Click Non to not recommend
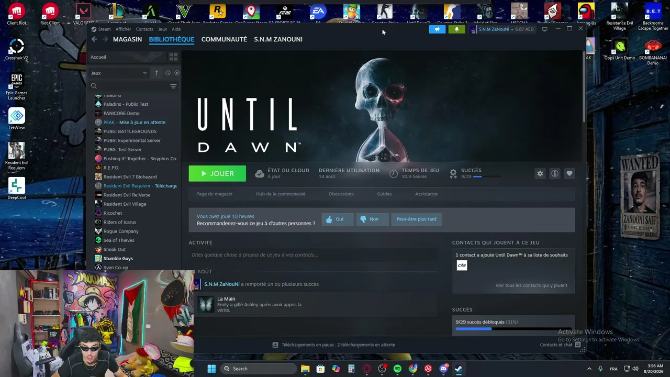 (x=372, y=219)
